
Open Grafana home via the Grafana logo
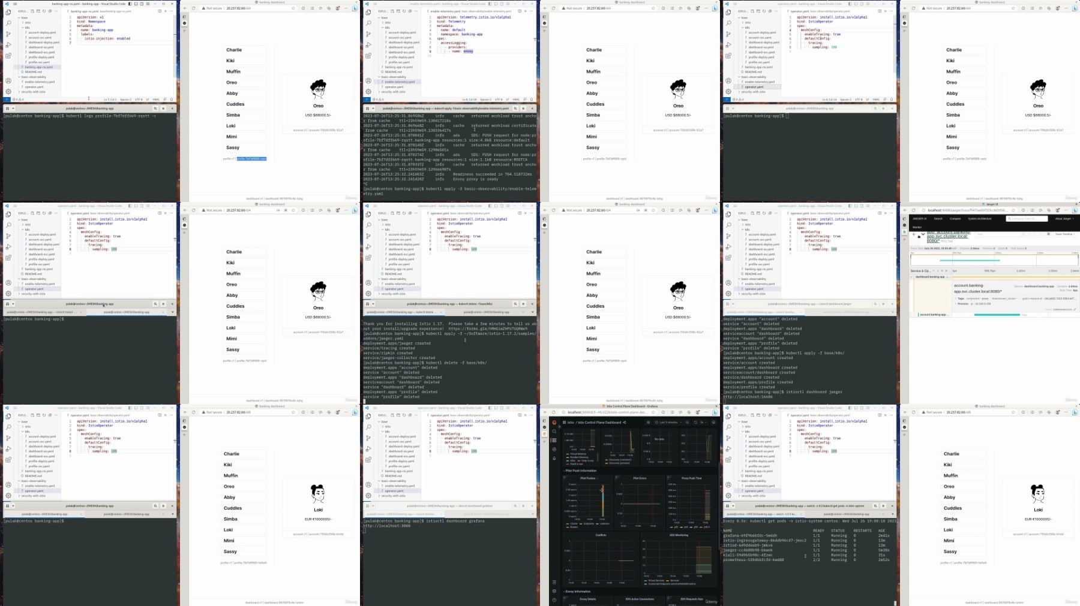click(554, 422)
